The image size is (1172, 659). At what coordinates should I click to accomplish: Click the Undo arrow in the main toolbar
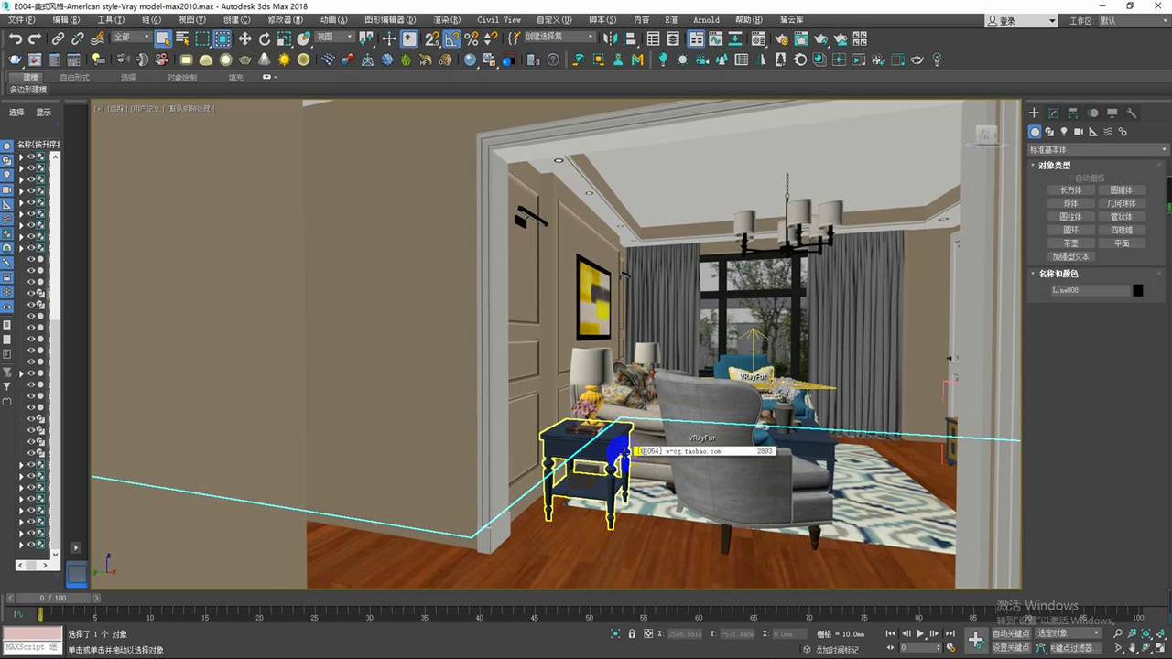coord(16,38)
